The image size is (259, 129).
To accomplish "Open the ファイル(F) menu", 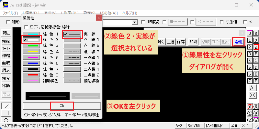I will pyautogui.click(x=10, y=13).
